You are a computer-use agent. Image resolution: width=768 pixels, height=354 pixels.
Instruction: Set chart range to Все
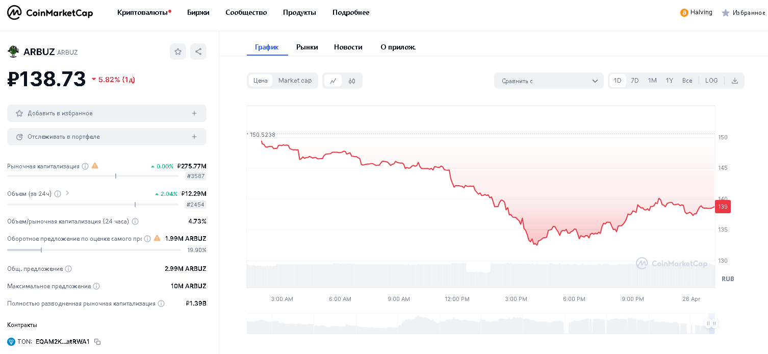coord(687,81)
